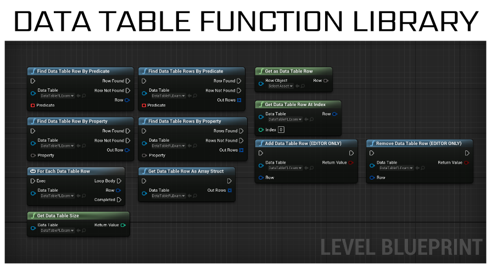Click Property pin on Find Data Table Rows By Property
Image resolution: width=491 pixels, height=268 pixels.
pyautogui.click(x=144, y=155)
